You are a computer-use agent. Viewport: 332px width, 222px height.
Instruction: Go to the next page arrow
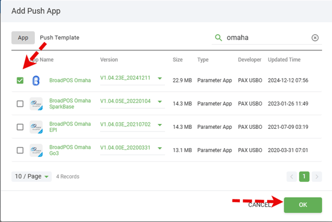point(316,176)
